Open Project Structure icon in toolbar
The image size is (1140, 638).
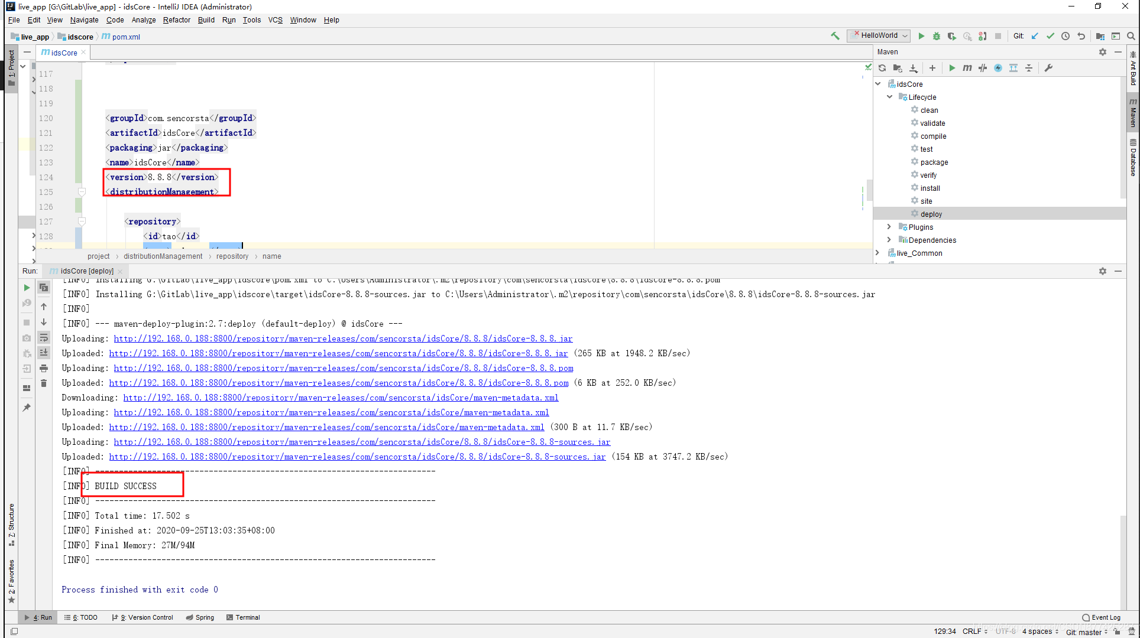point(1100,36)
